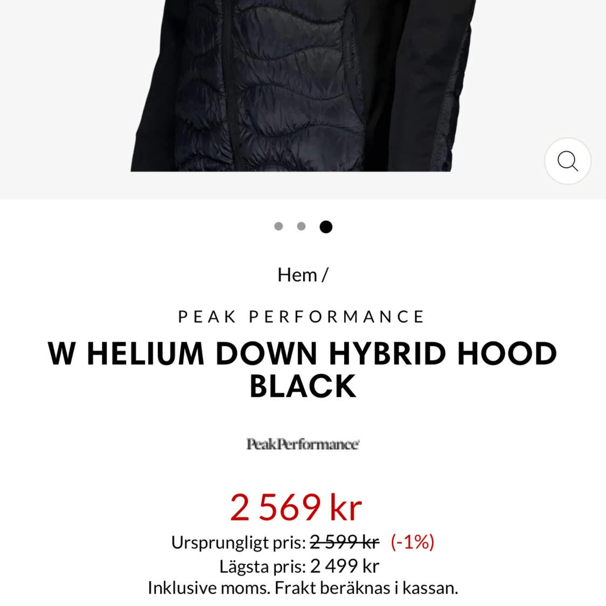
Task: Click the Inklusive moms text
Action: [208, 588]
